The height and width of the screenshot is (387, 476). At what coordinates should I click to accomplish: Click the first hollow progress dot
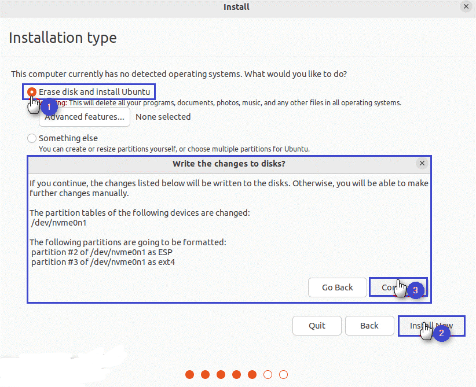coord(268,374)
